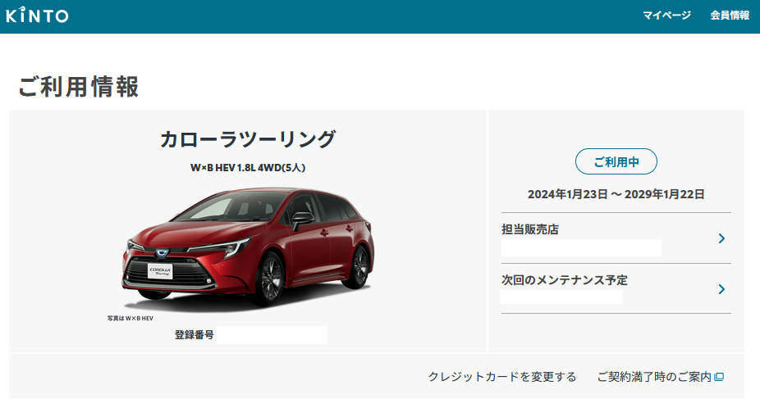Open 会員情報 in the header
This screenshot has width=760, height=408.
pos(730,16)
